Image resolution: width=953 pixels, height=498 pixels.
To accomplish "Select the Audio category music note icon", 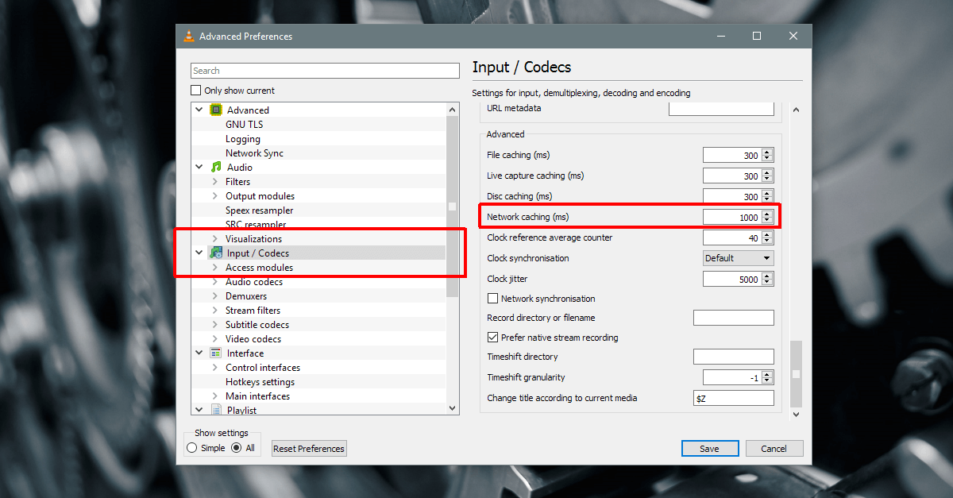I will [214, 167].
